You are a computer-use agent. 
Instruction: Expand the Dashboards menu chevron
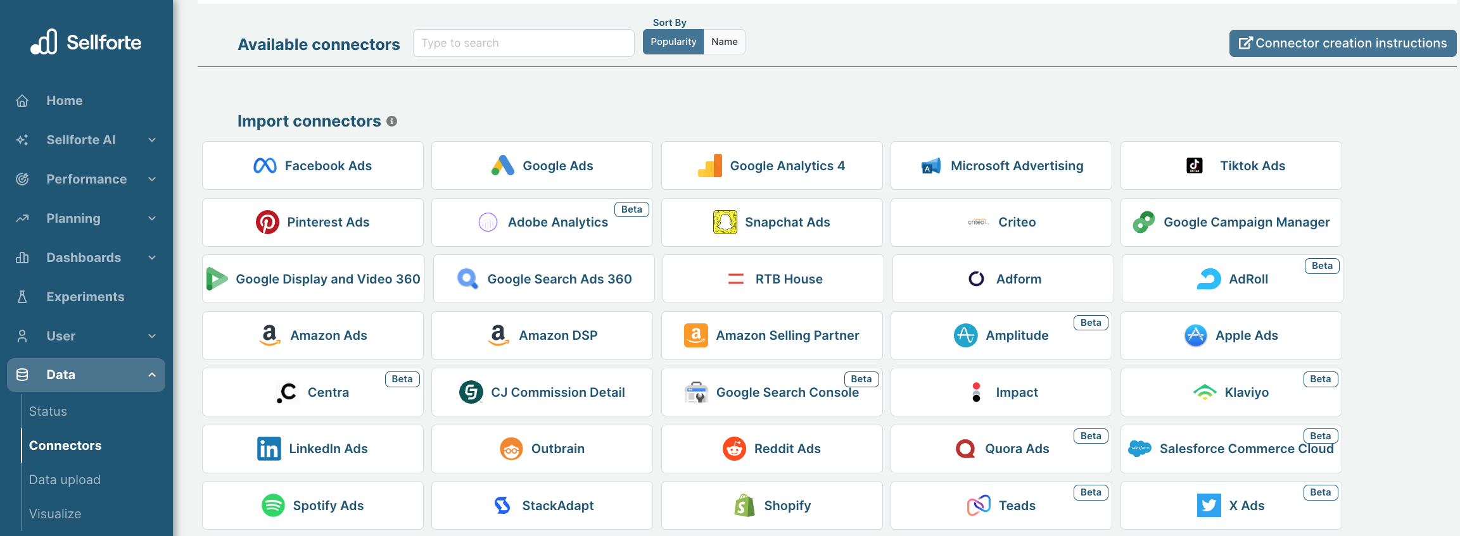coord(152,258)
